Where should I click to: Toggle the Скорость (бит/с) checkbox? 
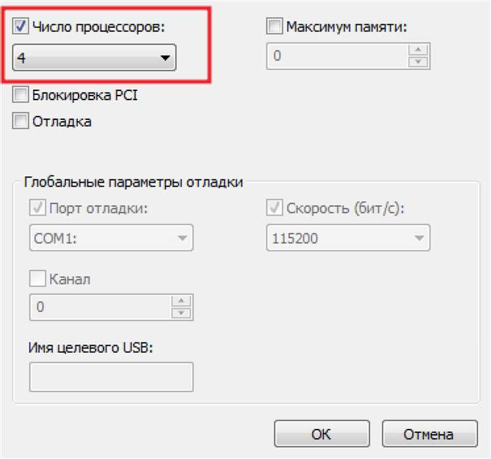tap(275, 209)
